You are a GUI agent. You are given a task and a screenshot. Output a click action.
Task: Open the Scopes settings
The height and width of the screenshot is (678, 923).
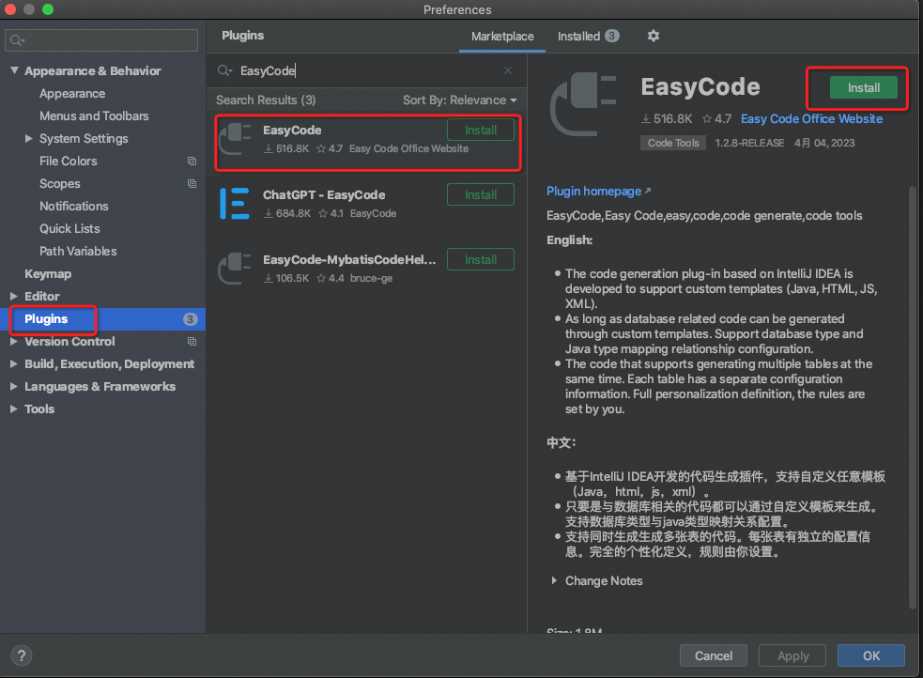pos(59,184)
